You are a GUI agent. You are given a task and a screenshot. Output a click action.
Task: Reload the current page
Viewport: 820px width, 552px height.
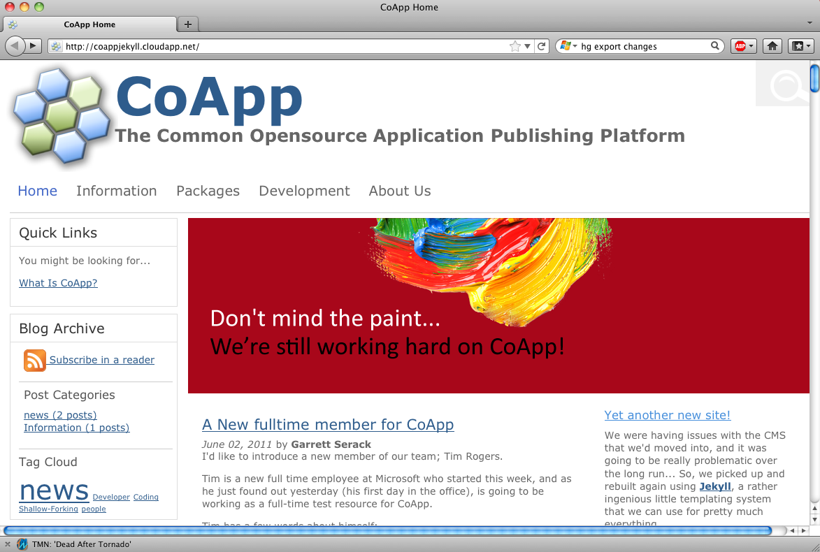coord(541,46)
